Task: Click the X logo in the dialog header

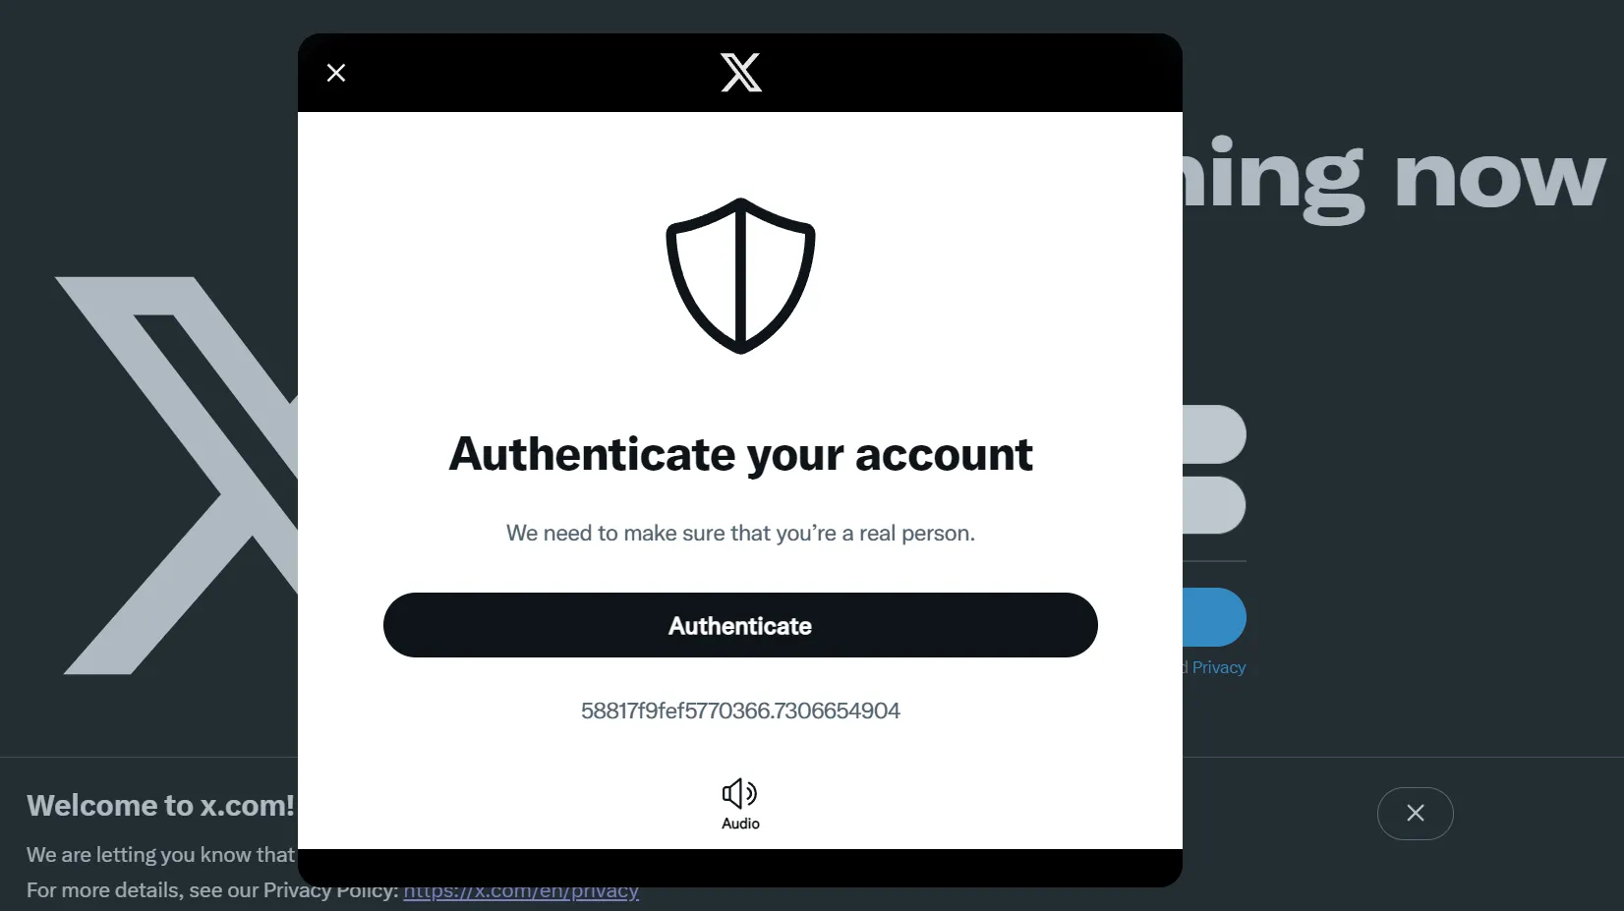Action: click(741, 73)
